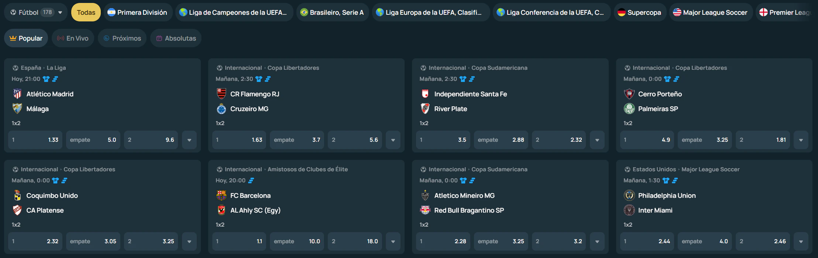The width and height of the screenshot is (818, 258).
Task: Click the Atlético Madrid crest icon
Action: coord(17,94)
